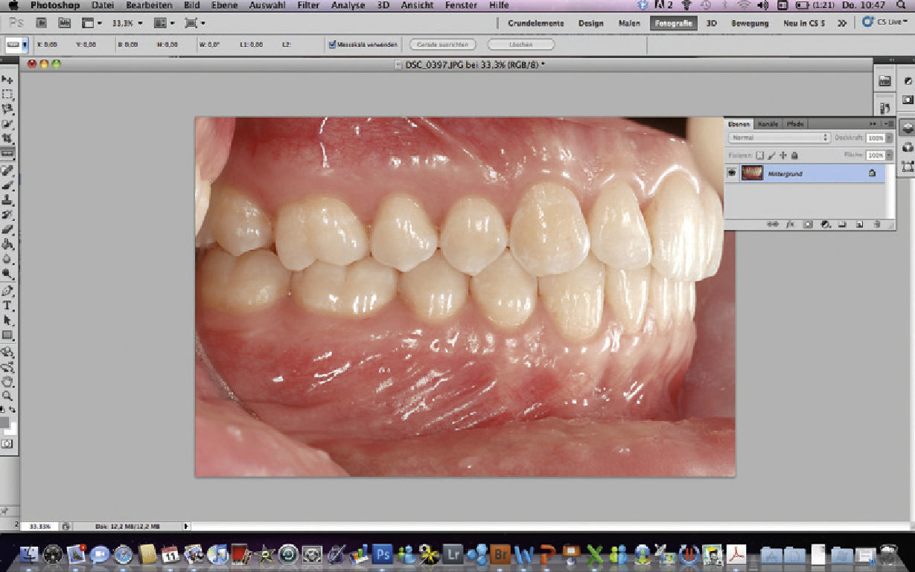This screenshot has height=572, width=915.
Task: Switch to the Design workspace
Action: click(x=590, y=23)
